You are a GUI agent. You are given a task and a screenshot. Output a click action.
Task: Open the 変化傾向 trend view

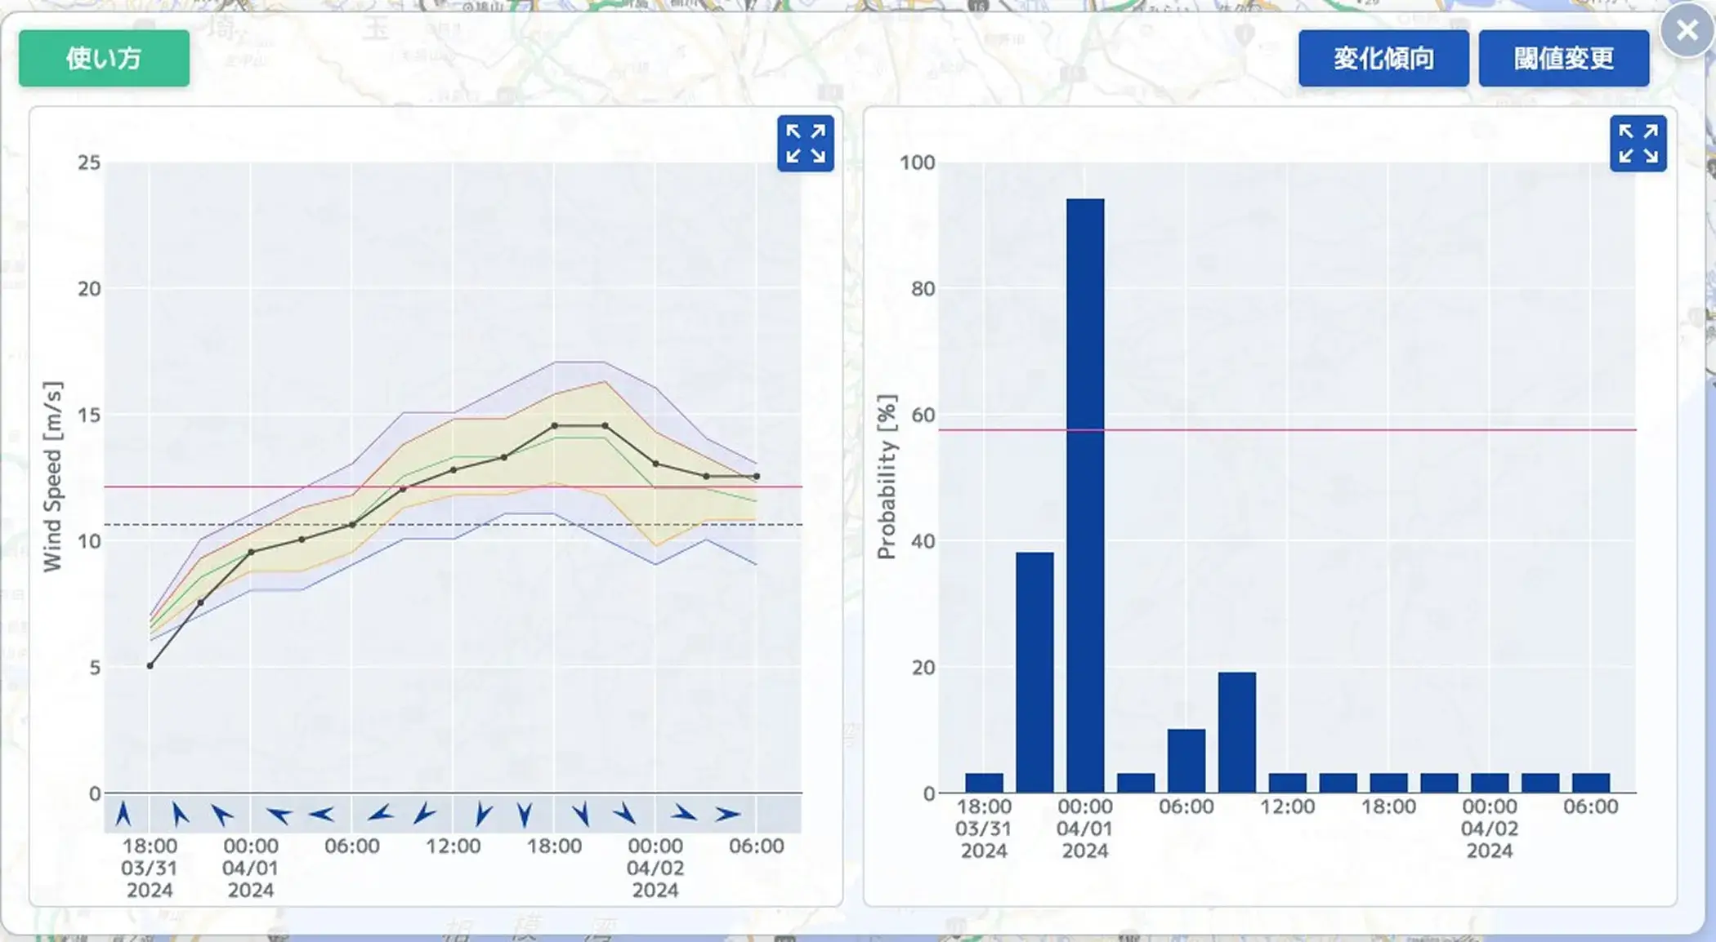[x=1383, y=58]
